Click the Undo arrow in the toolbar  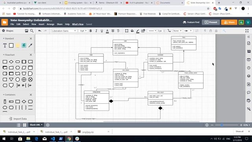click(40, 31)
